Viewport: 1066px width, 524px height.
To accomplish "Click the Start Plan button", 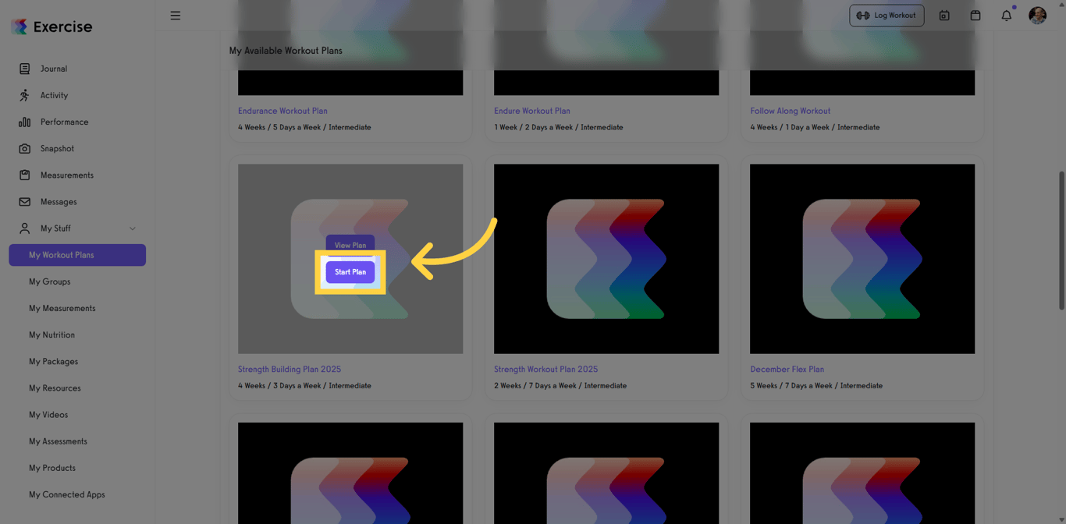I will (350, 272).
